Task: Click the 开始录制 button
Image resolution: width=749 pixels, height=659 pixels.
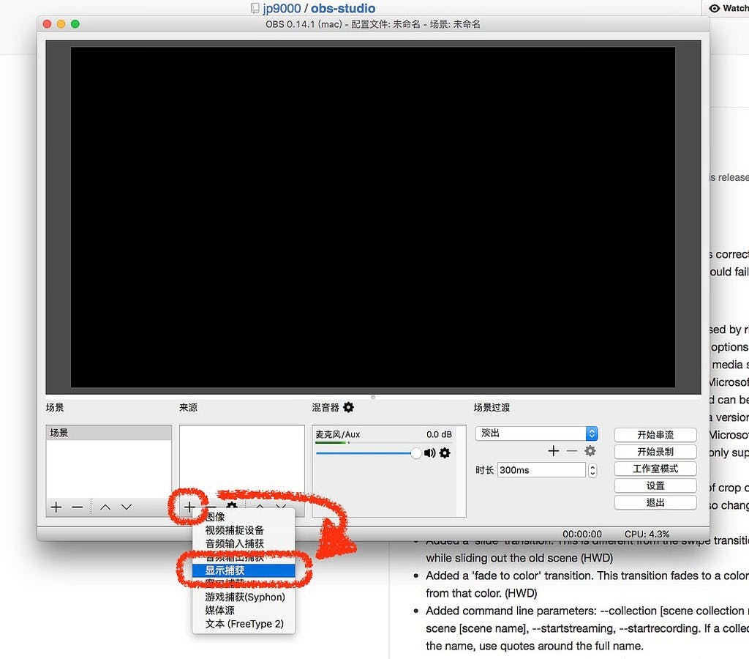Action: pyautogui.click(x=655, y=452)
